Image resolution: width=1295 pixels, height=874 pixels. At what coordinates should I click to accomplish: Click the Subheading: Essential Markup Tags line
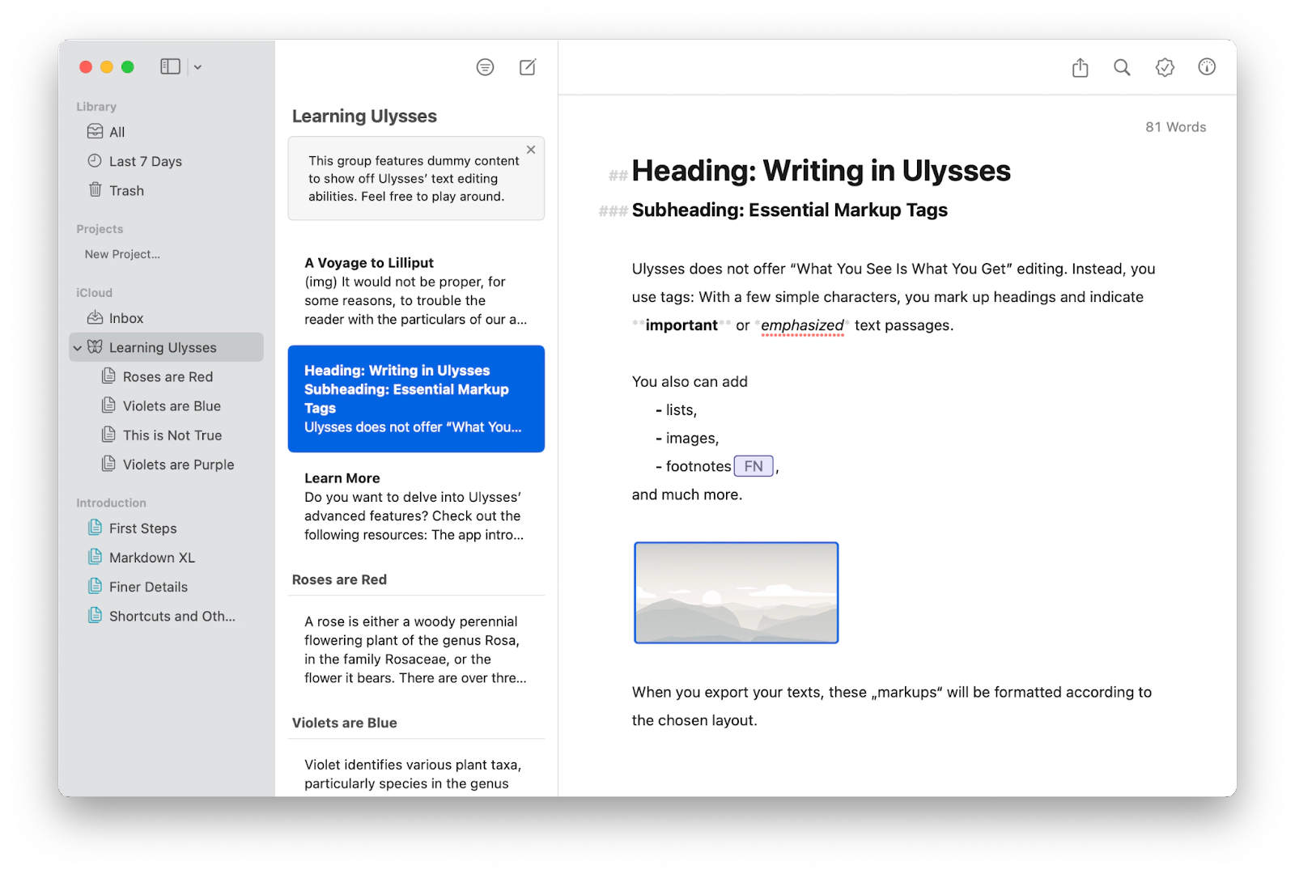coord(789,210)
